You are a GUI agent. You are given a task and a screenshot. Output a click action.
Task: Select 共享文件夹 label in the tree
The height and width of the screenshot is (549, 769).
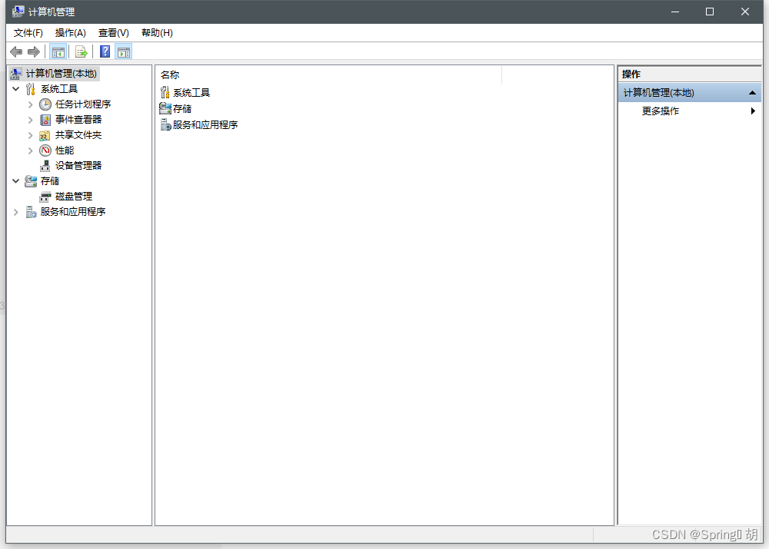tap(78, 135)
